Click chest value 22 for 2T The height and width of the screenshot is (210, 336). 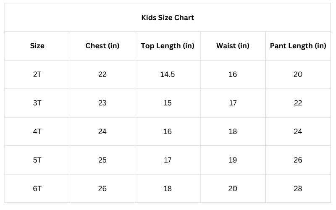pyautogui.click(x=102, y=74)
